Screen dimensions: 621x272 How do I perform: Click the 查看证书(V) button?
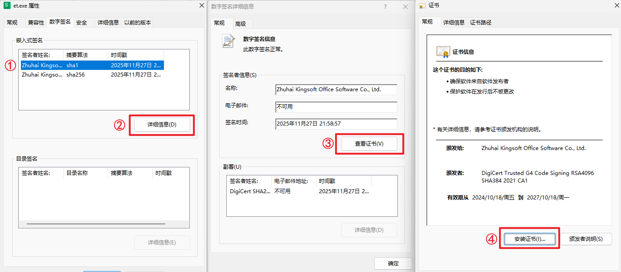click(369, 144)
